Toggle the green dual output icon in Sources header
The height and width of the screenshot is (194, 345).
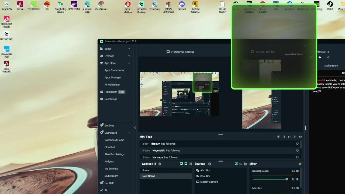(x=236, y=164)
